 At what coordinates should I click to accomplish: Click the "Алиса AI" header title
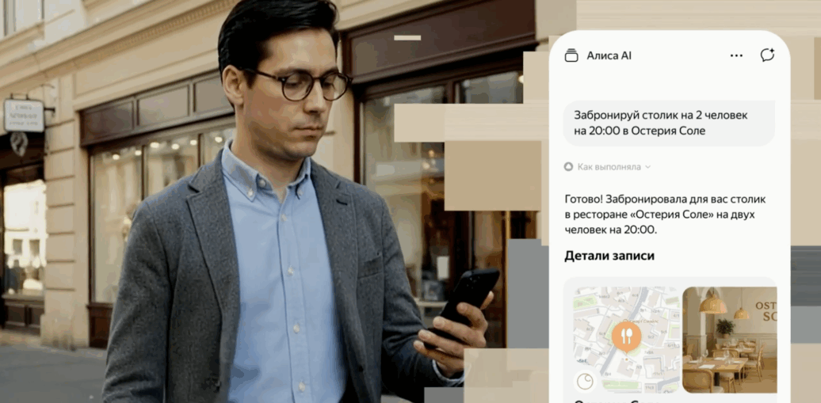pos(609,55)
